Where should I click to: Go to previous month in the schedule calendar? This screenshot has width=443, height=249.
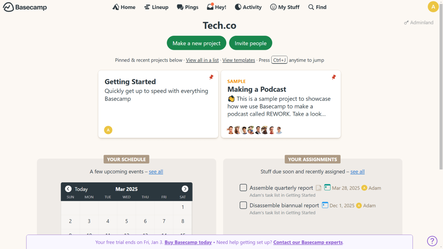click(x=68, y=189)
